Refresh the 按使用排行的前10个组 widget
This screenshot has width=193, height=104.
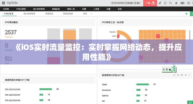pos(174,75)
